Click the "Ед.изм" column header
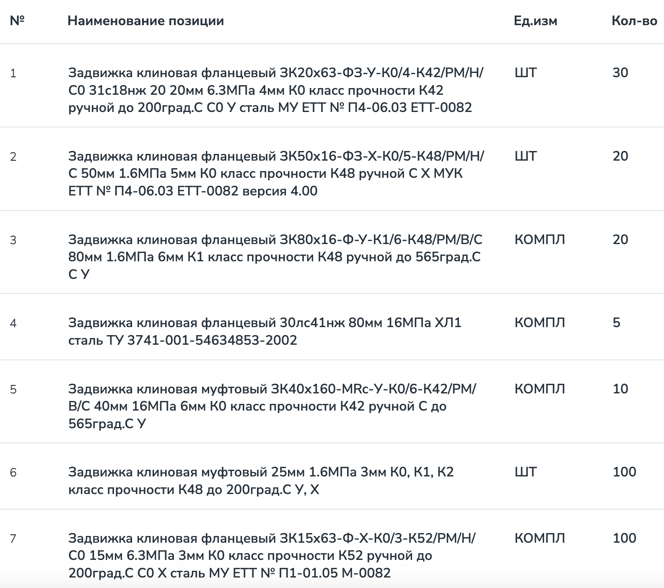The width and height of the screenshot is (664, 588). coord(535,21)
